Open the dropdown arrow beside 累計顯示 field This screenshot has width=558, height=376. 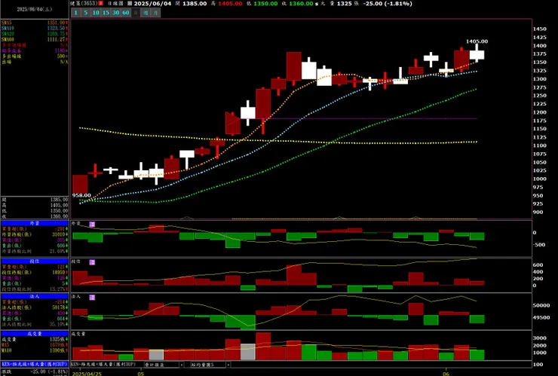(x=182, y=365)
